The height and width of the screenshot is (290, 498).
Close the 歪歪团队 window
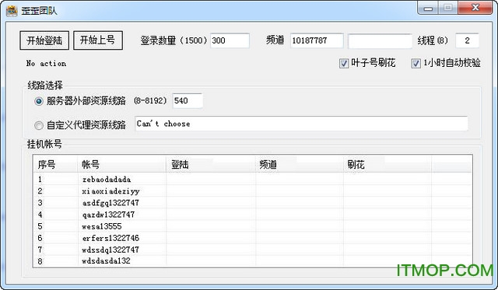click(475, 8)
